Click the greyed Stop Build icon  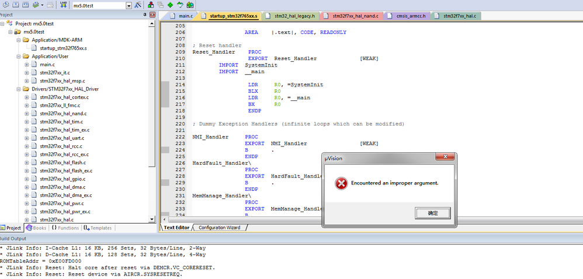click(x=50, y=5)
